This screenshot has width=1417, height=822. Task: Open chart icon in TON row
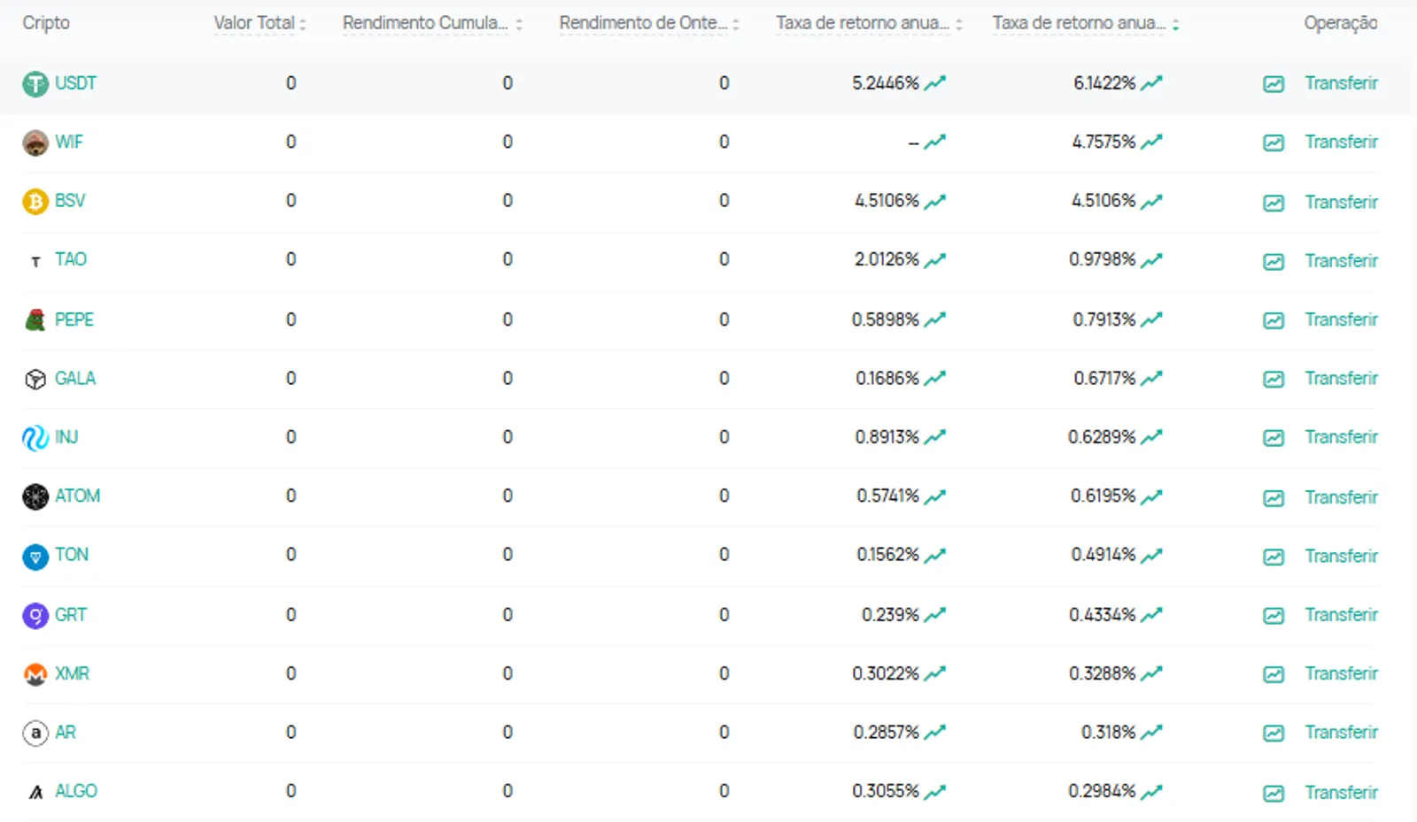point(1274,557)
